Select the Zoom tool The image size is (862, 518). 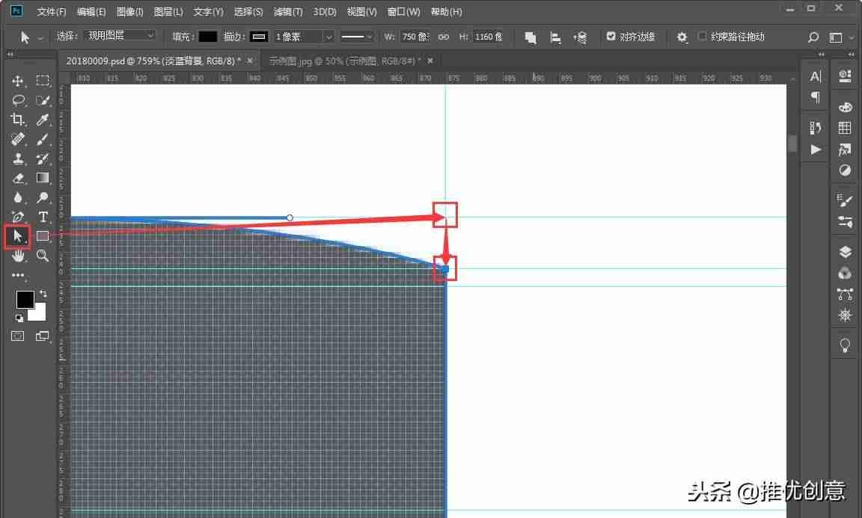click(43, 256)
